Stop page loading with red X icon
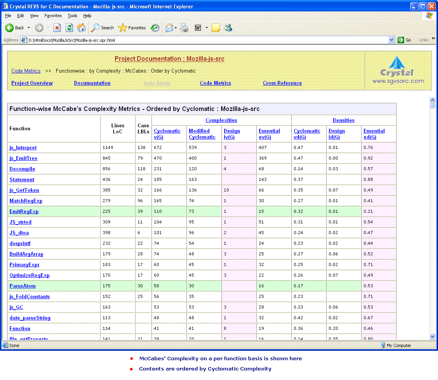The height and width of the screenshot is (380, 438). (57, 28)
